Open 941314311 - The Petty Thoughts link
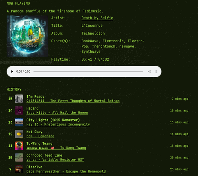 pos(73,101)
